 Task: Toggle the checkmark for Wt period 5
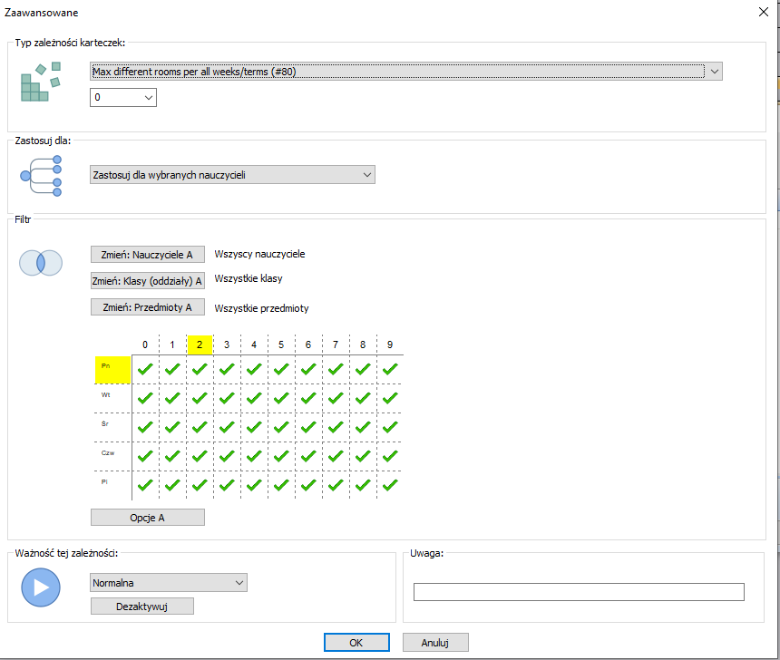point(281,396)
